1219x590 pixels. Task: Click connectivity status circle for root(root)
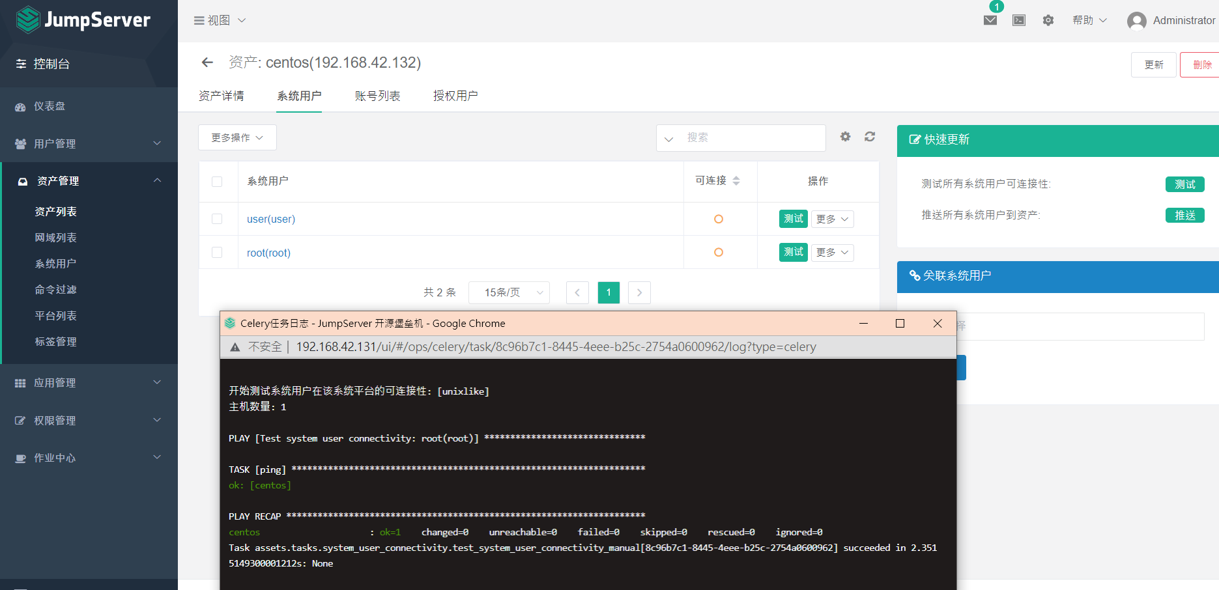point(719,252)
